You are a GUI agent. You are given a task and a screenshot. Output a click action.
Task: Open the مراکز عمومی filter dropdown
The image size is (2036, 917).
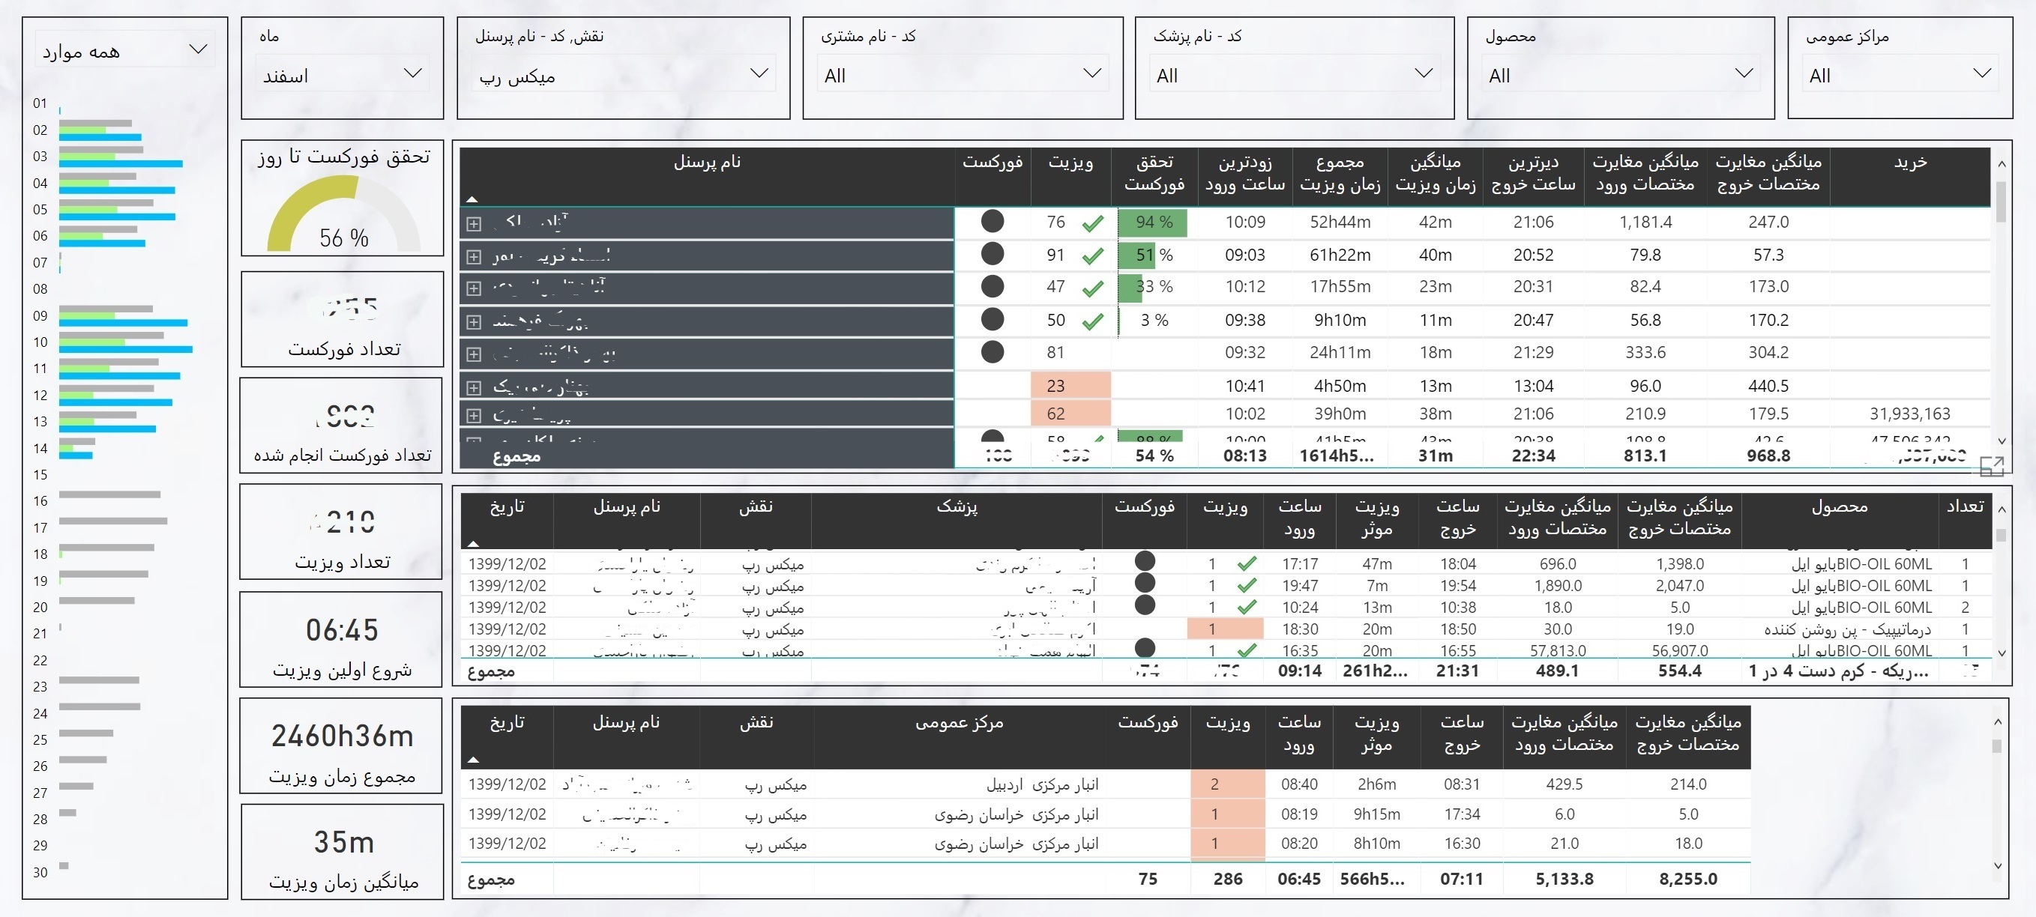tap(1981, 74)
